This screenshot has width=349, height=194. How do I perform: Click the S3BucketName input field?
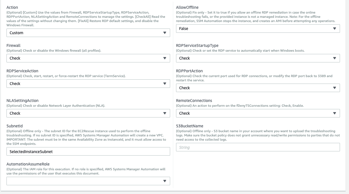(258, 147)
